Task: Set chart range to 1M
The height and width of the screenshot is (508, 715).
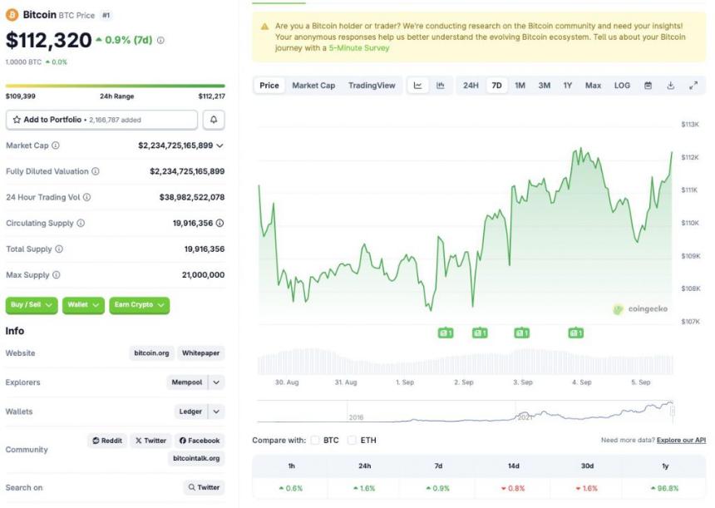Action: (x=520, y=86)
